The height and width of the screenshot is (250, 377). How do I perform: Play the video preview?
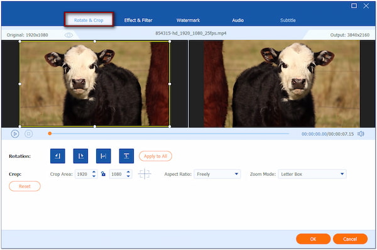pos(15,134)
